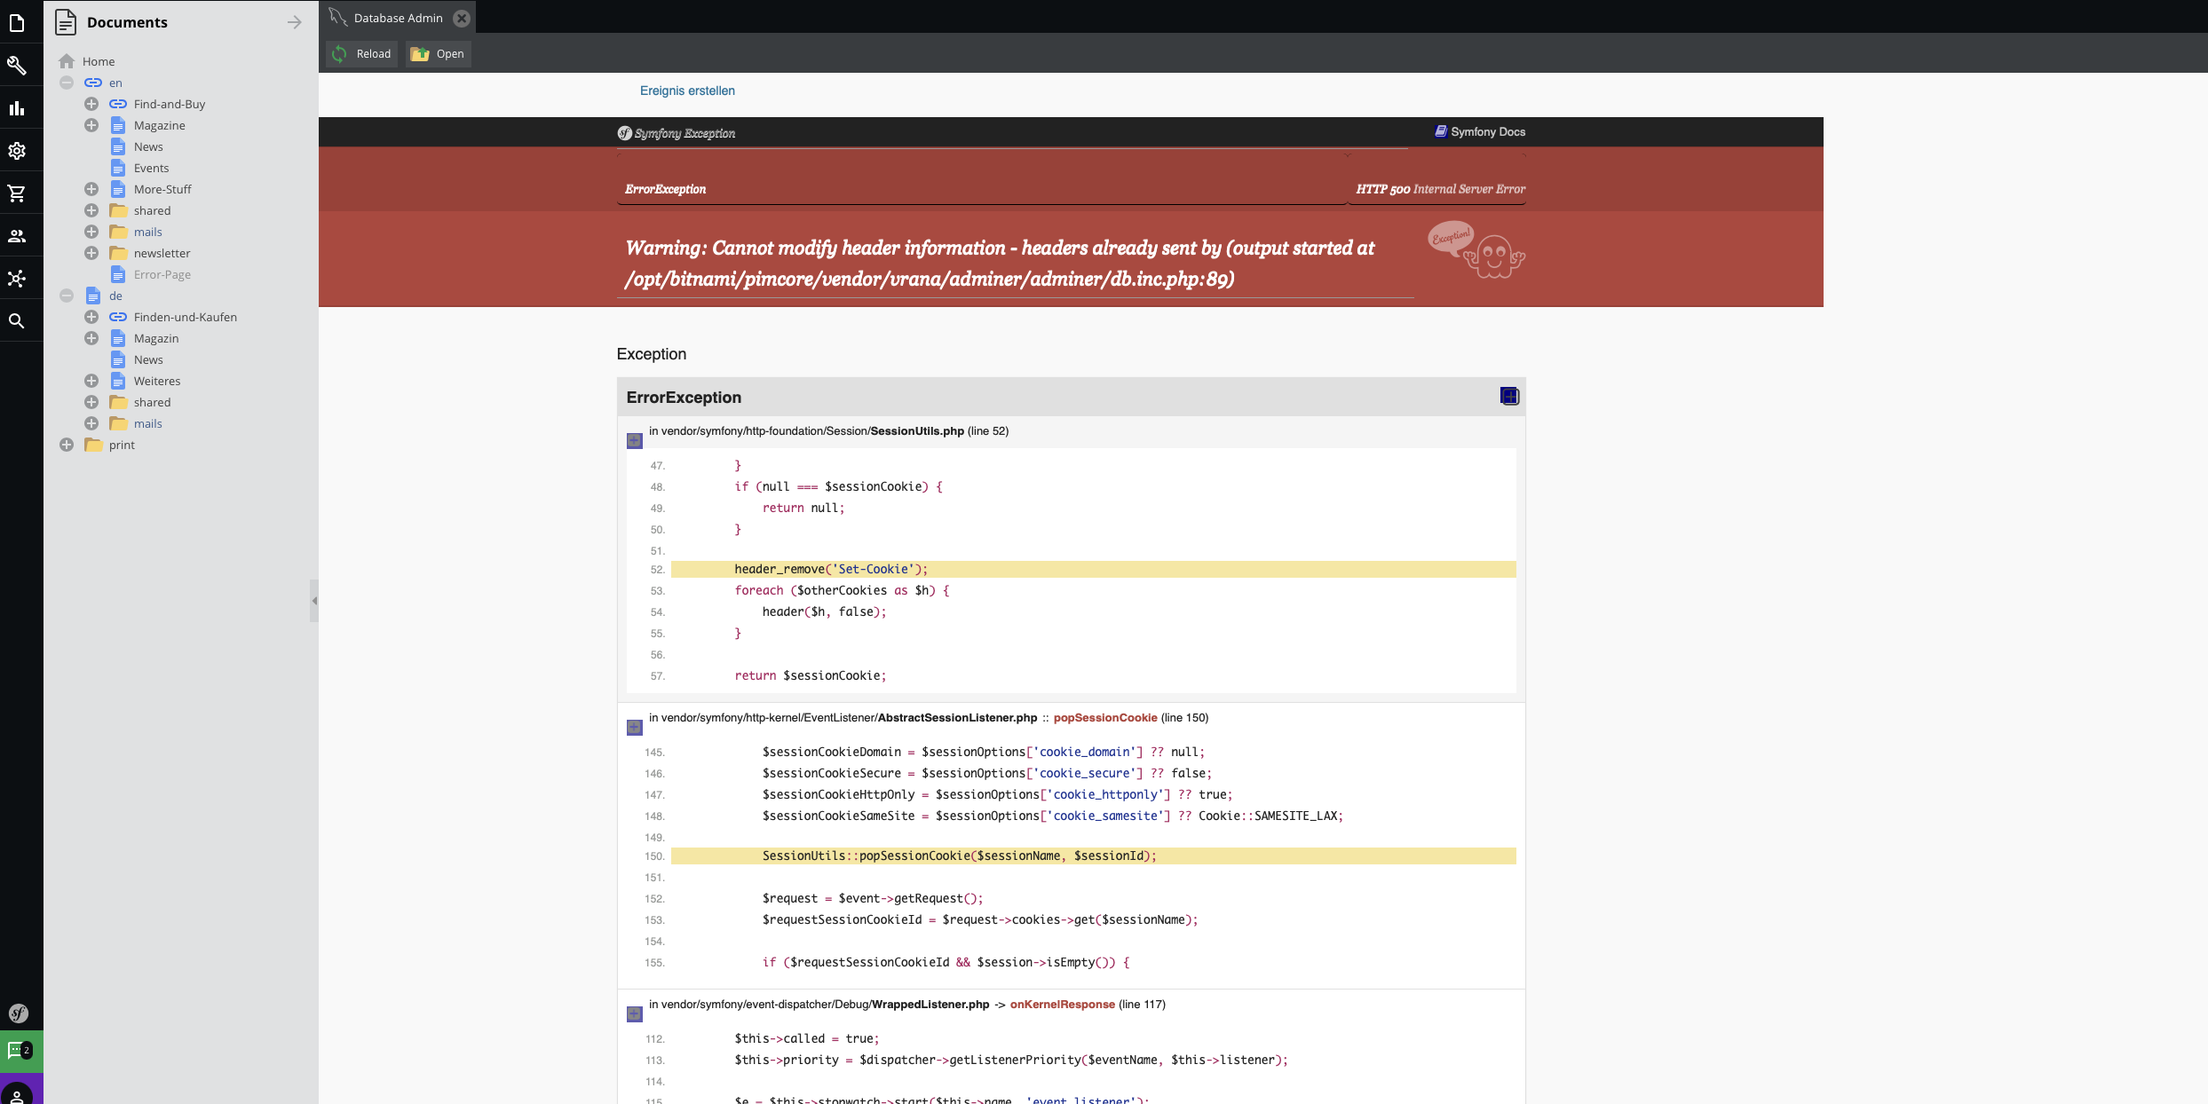
Task: Switch to the Database Admin tab
Action: pos(397,18)
